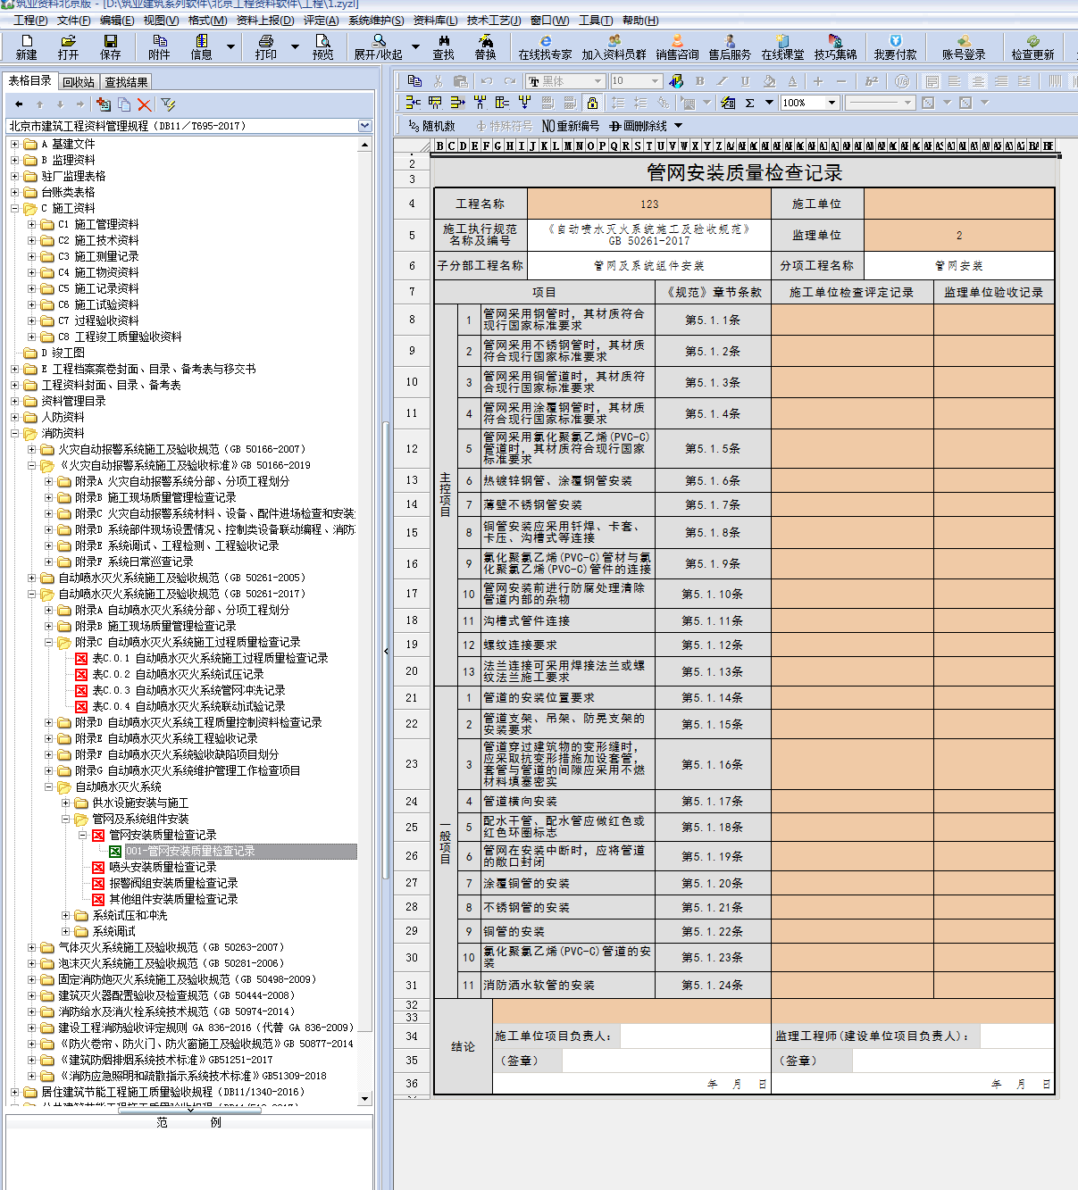Click the 特殊符号 button
The height and width of the screenshot is (1190, 1078).
505,126
